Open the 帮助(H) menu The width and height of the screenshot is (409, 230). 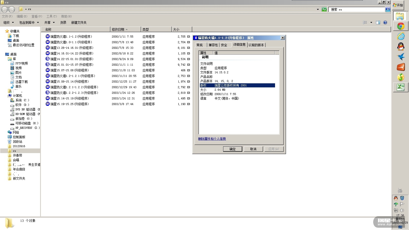click(x=66, y=16)
